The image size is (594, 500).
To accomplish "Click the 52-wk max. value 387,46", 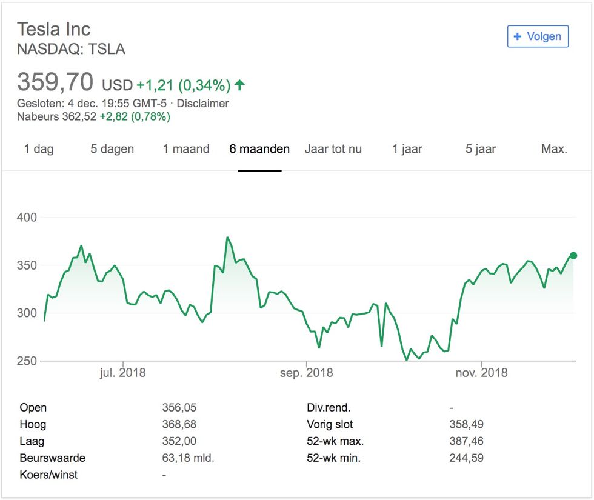I will (466, 441).
